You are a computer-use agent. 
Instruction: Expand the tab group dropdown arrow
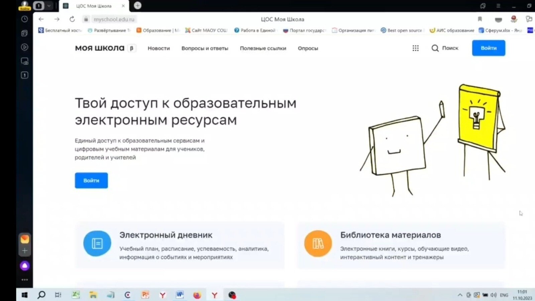tap(49, 6)
